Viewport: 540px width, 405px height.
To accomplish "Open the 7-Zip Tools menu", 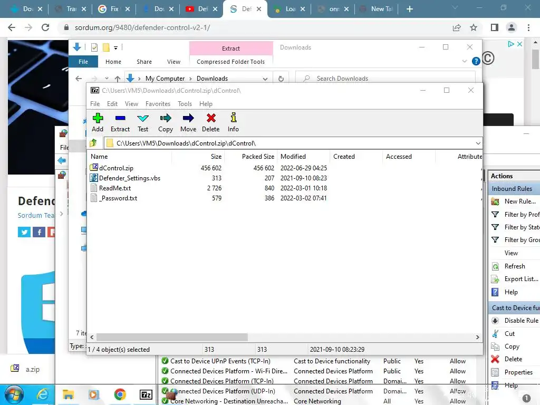I will click(185, 104).
